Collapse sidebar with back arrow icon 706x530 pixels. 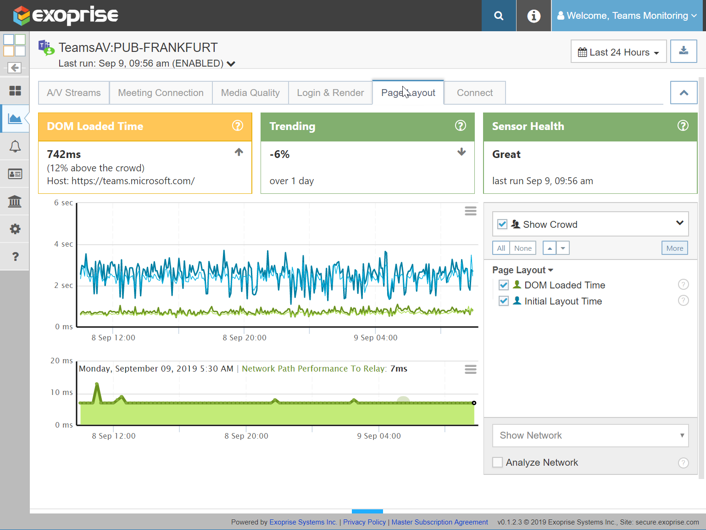(15, 68)
